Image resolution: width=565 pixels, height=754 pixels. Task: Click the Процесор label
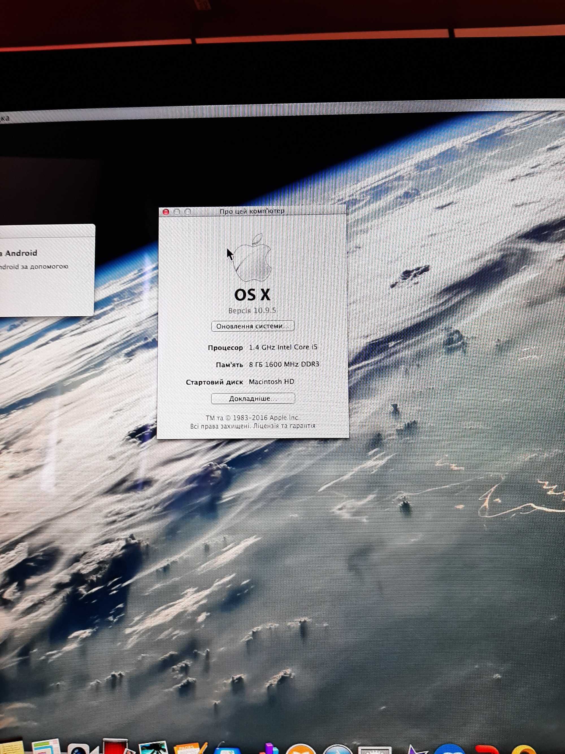click(x=225, y=348)
